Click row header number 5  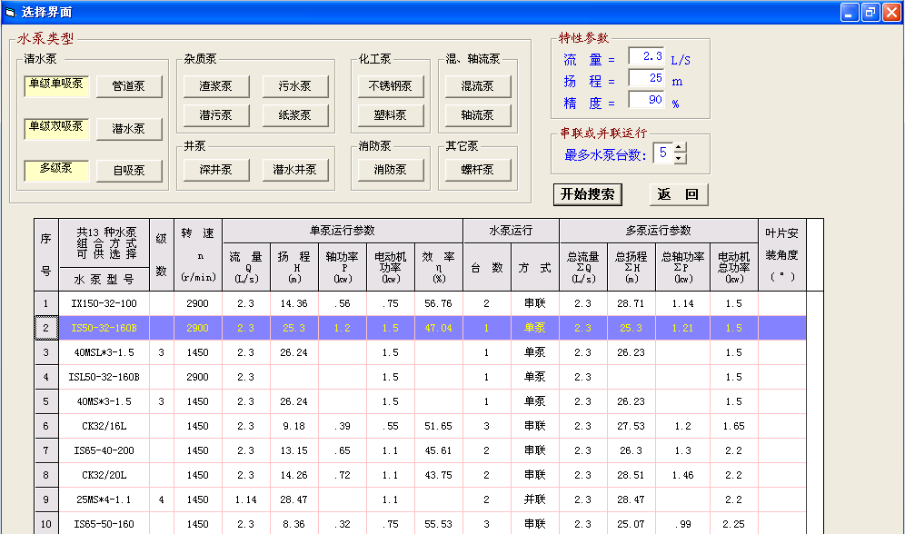(46, 401)
